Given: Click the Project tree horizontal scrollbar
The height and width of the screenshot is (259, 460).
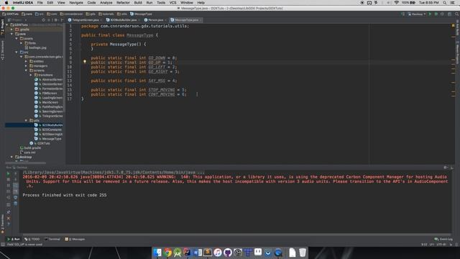Looking at the screenshot, I should coord(26,163).
